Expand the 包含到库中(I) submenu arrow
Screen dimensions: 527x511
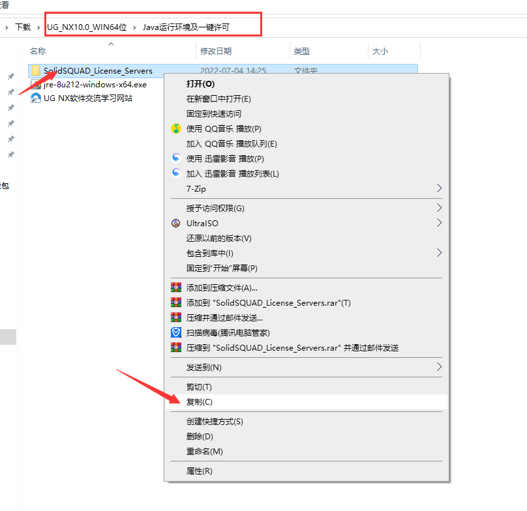tap(439, 253)
